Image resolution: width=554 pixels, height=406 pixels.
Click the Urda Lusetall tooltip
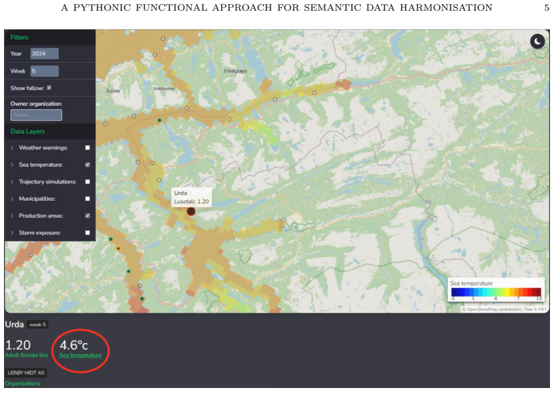point(191,197)
